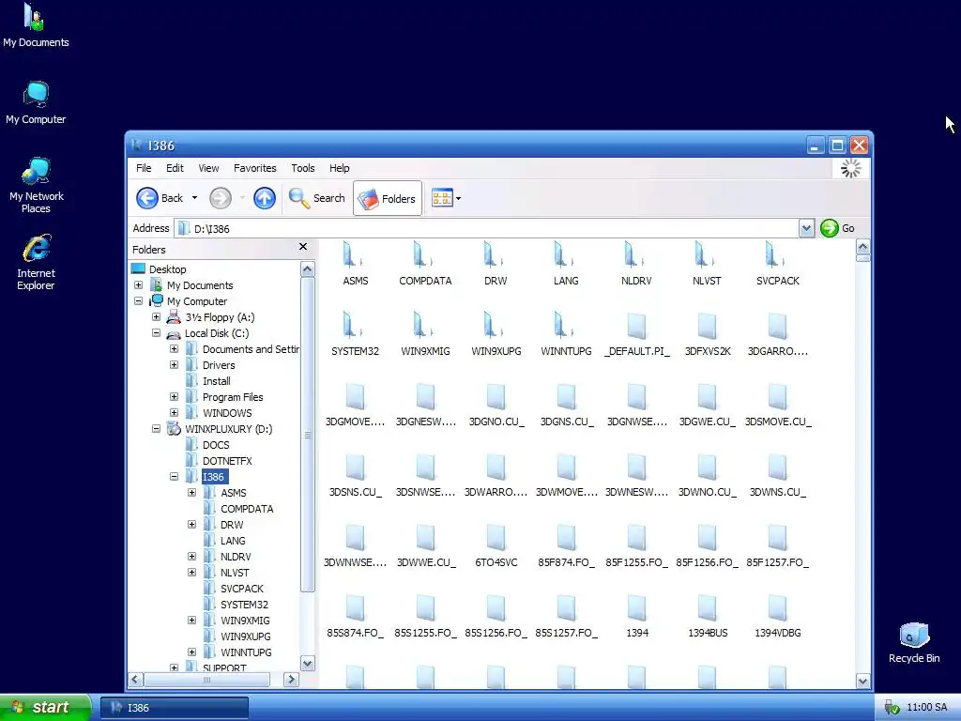961x721 pixels.
Task: Click the Up one level toolbar icon
Action: (x=264, y=198)
